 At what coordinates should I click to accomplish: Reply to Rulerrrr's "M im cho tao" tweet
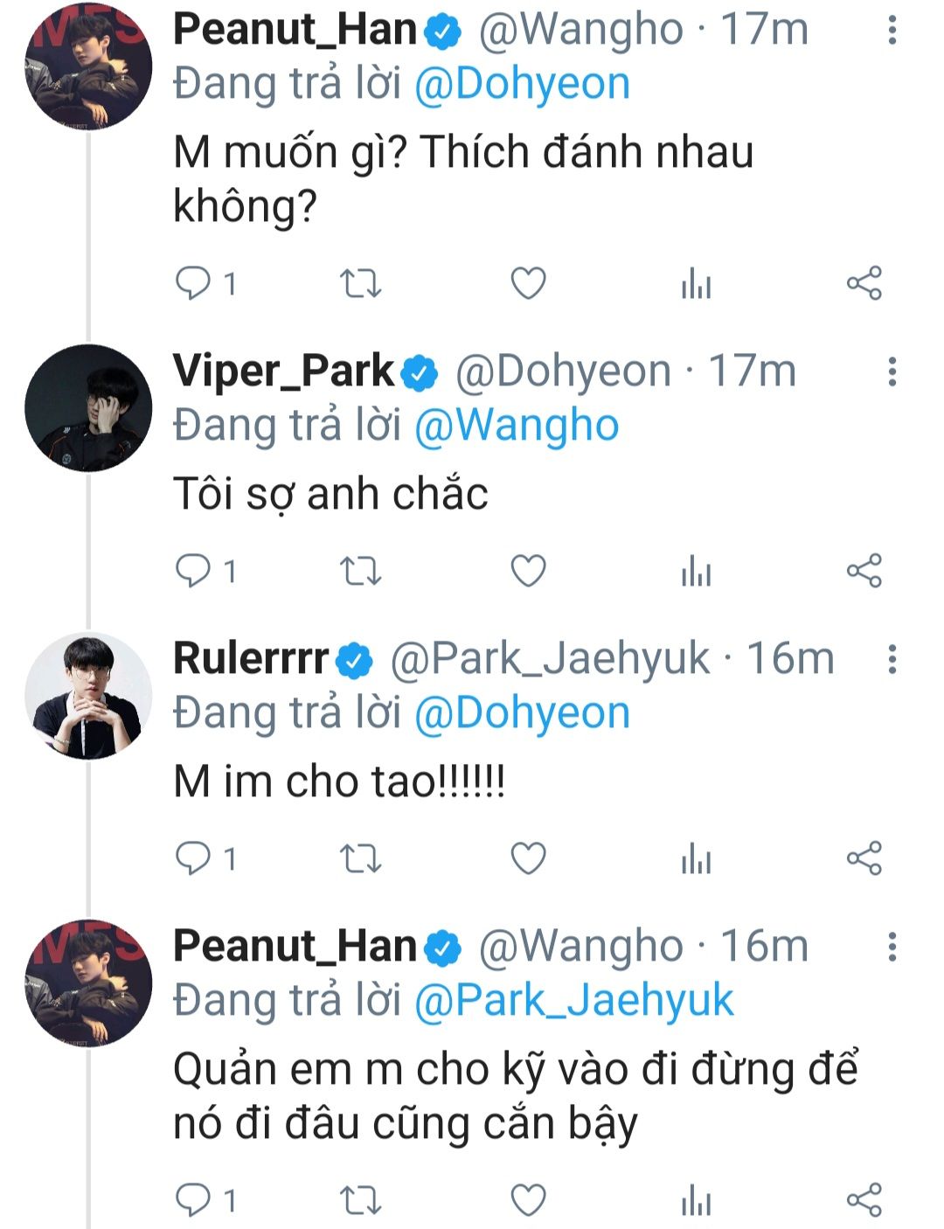(x=193, y=859)
